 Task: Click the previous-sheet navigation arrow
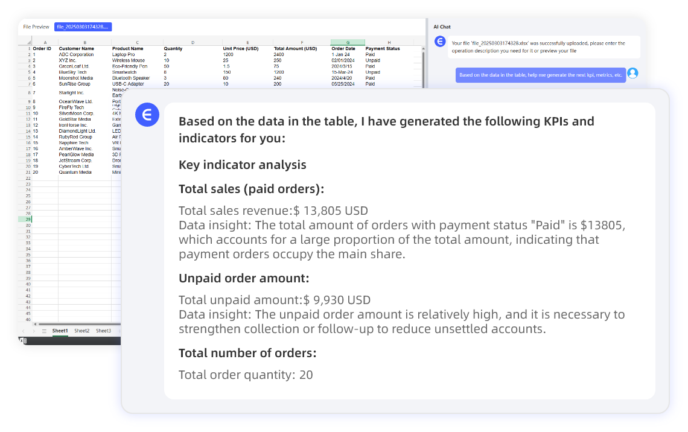tap(23, 331)
